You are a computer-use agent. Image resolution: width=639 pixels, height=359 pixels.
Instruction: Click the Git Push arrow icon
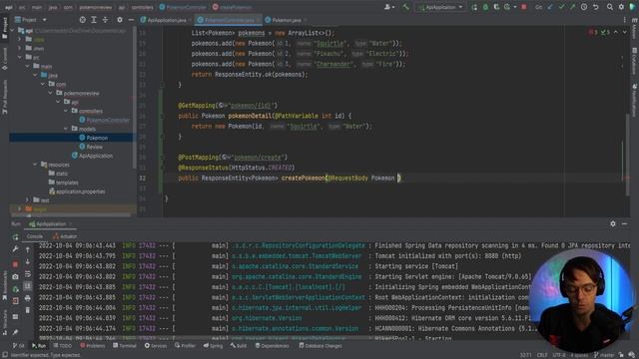point(572,7)
